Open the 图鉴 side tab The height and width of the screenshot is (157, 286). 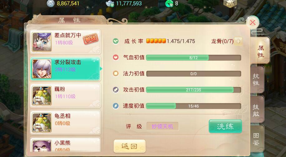point(257,139)
